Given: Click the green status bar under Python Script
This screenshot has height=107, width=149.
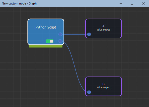Looking at the screenshot, I should pyautogui.click(x=46, y=46).
